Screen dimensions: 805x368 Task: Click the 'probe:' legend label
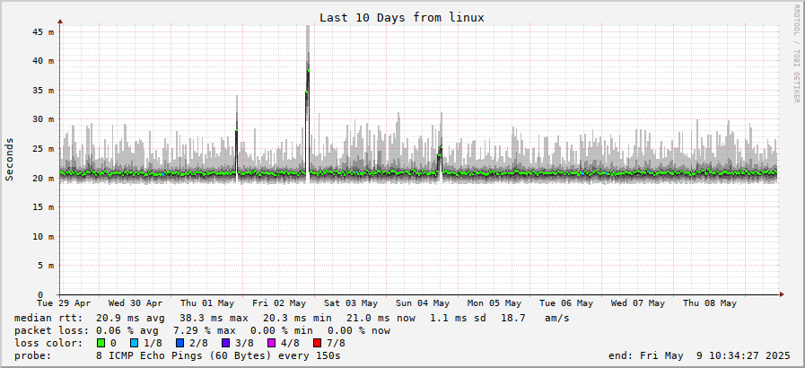point(33,355)
